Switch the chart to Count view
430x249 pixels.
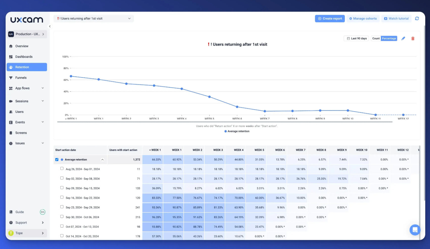[376, 39]
